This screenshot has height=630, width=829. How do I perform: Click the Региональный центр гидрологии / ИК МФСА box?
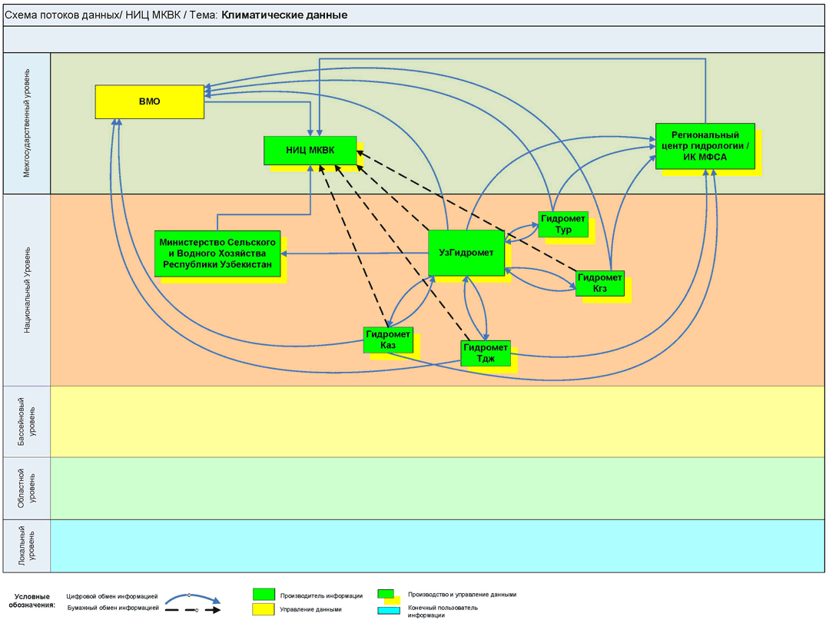[x=705, y=146]
